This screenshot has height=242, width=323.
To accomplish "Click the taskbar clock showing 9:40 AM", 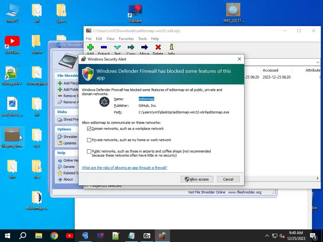I will (x=296, y=236).
